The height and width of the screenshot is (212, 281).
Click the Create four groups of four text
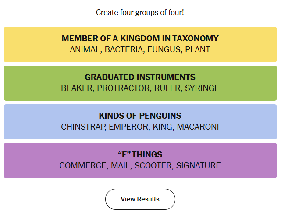[x=140, y=13]
